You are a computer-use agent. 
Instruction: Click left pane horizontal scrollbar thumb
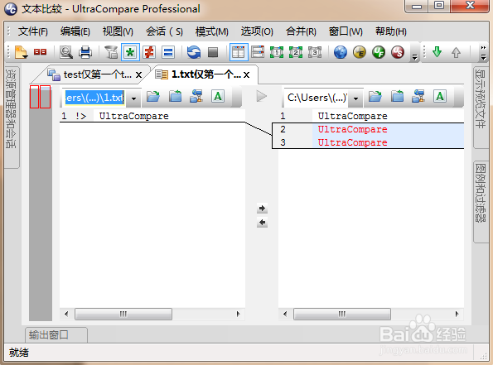click(x=123, y=314)
